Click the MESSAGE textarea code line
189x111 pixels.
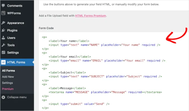(x=105, y=92)
